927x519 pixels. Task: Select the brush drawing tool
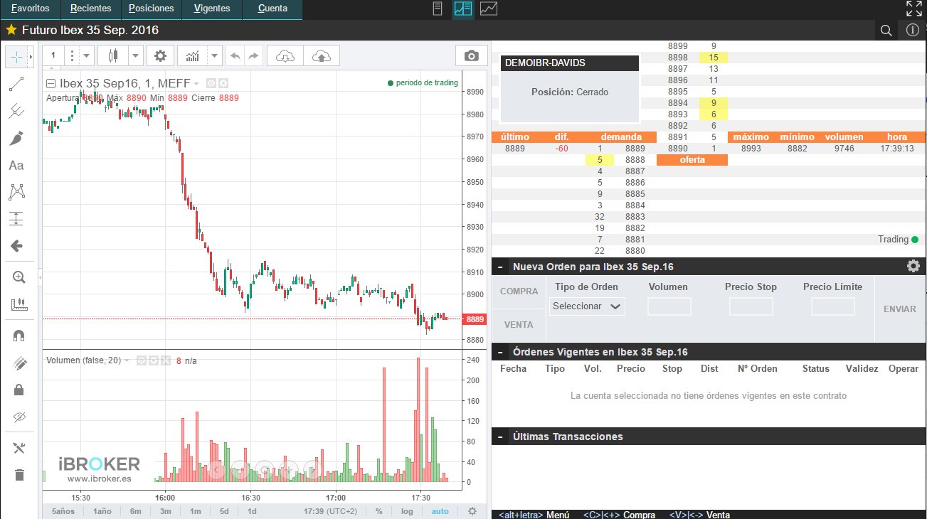[17, 138]
